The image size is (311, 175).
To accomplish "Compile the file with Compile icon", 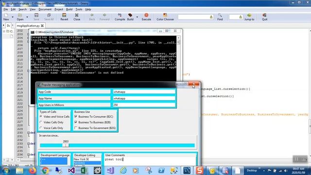I will (120, 17).
